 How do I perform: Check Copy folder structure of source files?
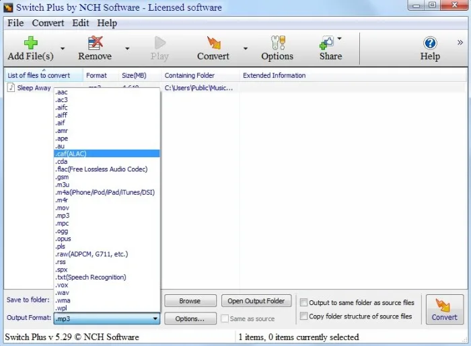pyautogui.click(x=303, y=316)
